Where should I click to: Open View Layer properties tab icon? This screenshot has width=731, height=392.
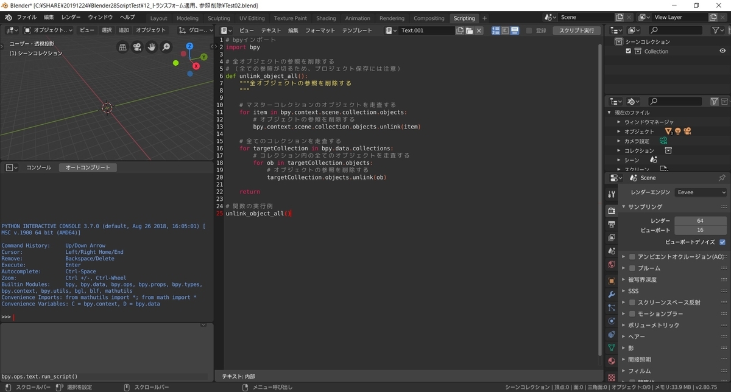[x=612, y=237]
